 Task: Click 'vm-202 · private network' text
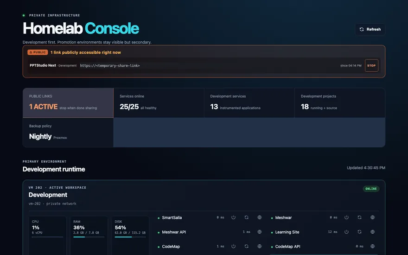[x=52, y=204]
